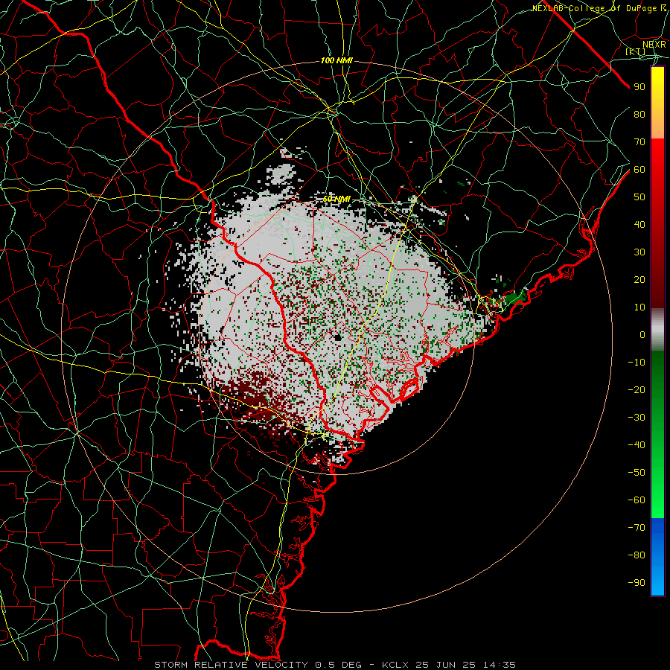Click the -70 value on velocity scale
Screen dimensions: 670x670
636,528
